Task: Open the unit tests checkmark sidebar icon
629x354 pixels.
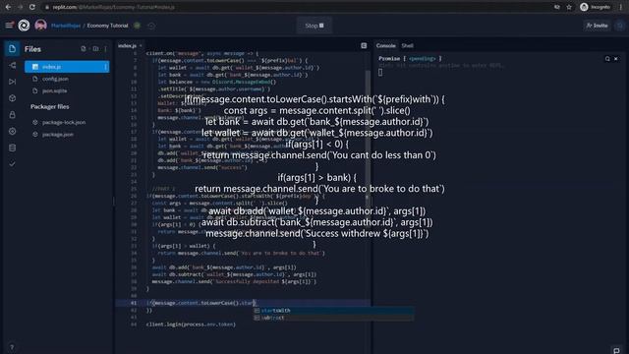Action: point(12,164)
